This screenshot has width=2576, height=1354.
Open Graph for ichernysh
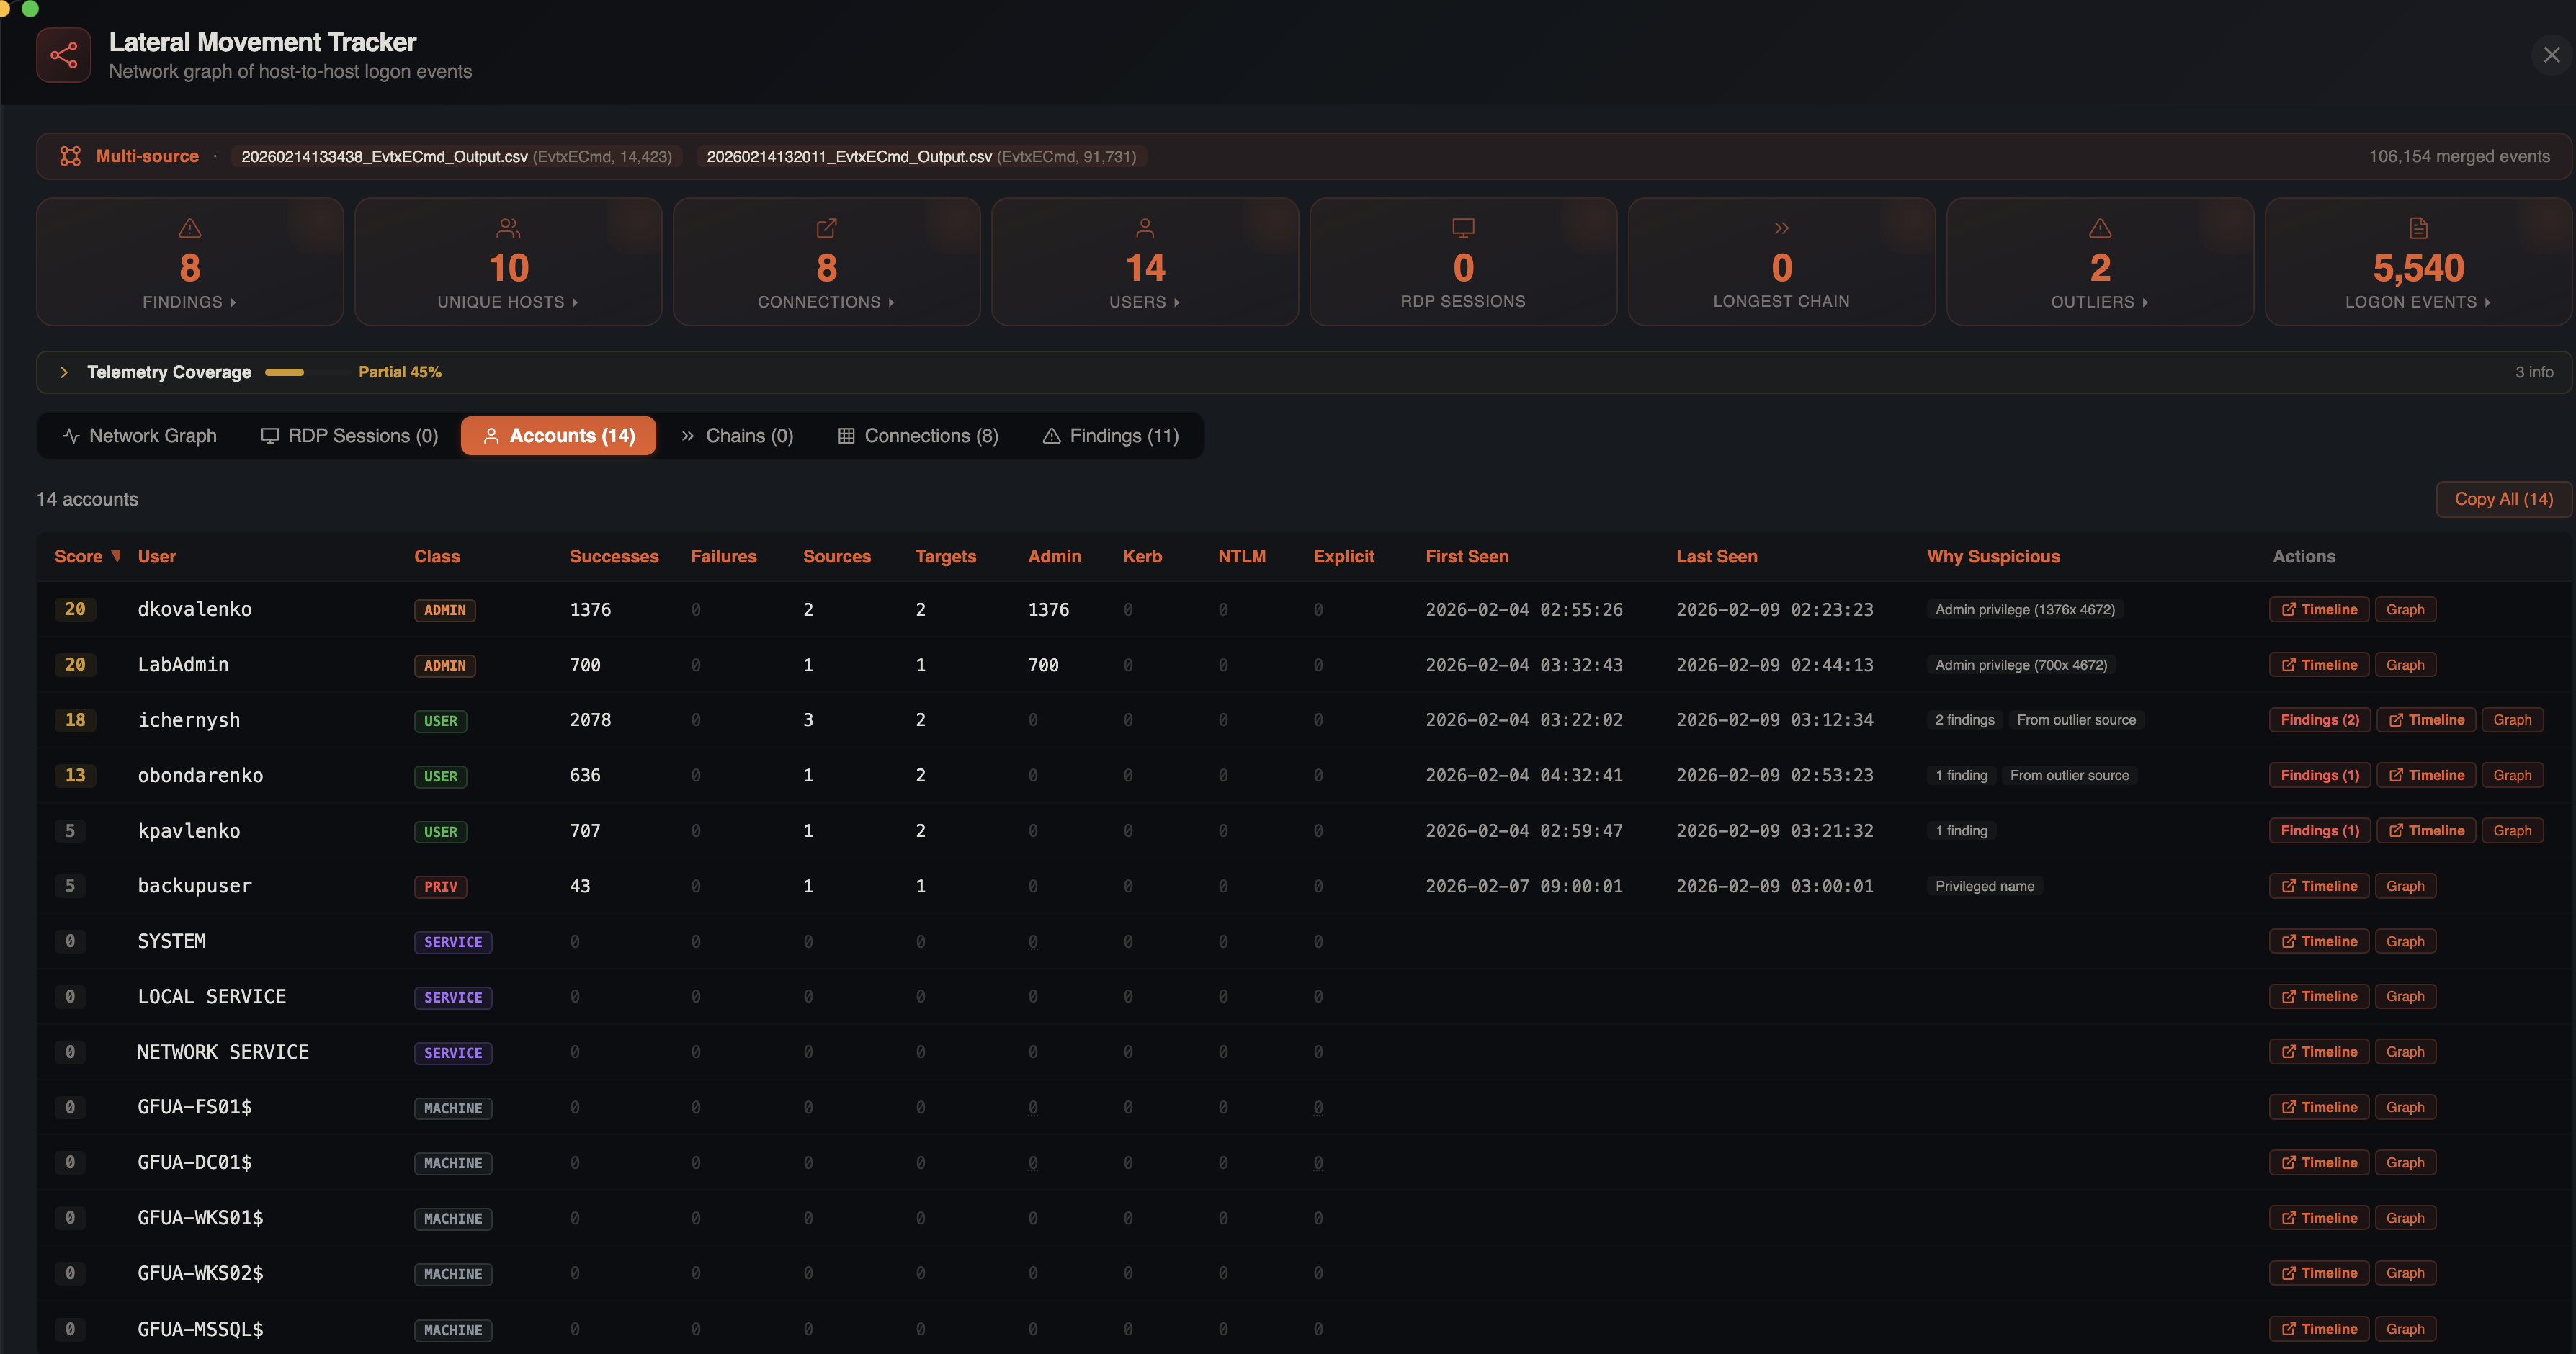click(2512, 720)
